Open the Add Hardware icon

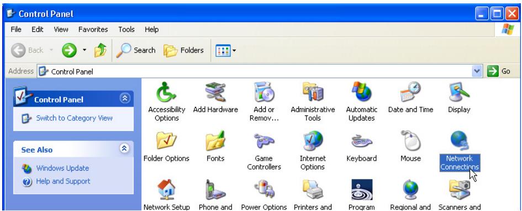pyautogui.click(x=215, y=92)
